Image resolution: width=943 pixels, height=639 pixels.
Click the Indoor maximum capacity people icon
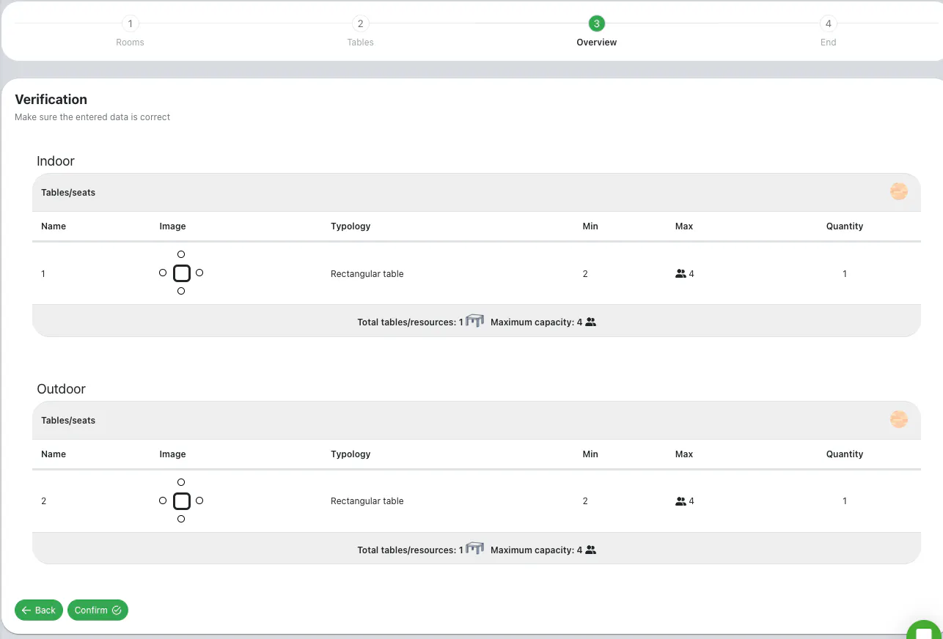(591, 322)
